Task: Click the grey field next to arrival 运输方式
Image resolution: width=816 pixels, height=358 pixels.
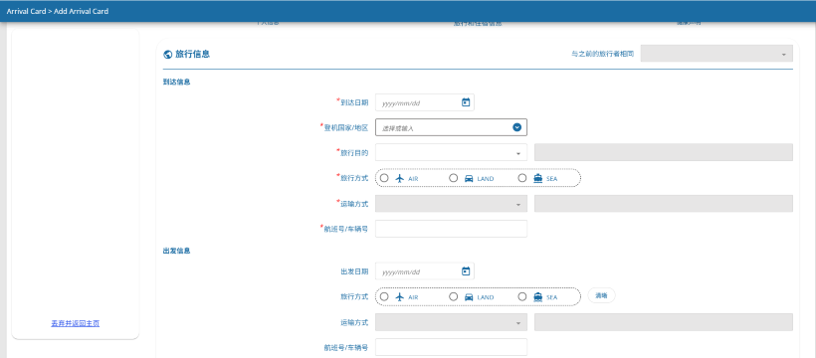Action: 664,204
